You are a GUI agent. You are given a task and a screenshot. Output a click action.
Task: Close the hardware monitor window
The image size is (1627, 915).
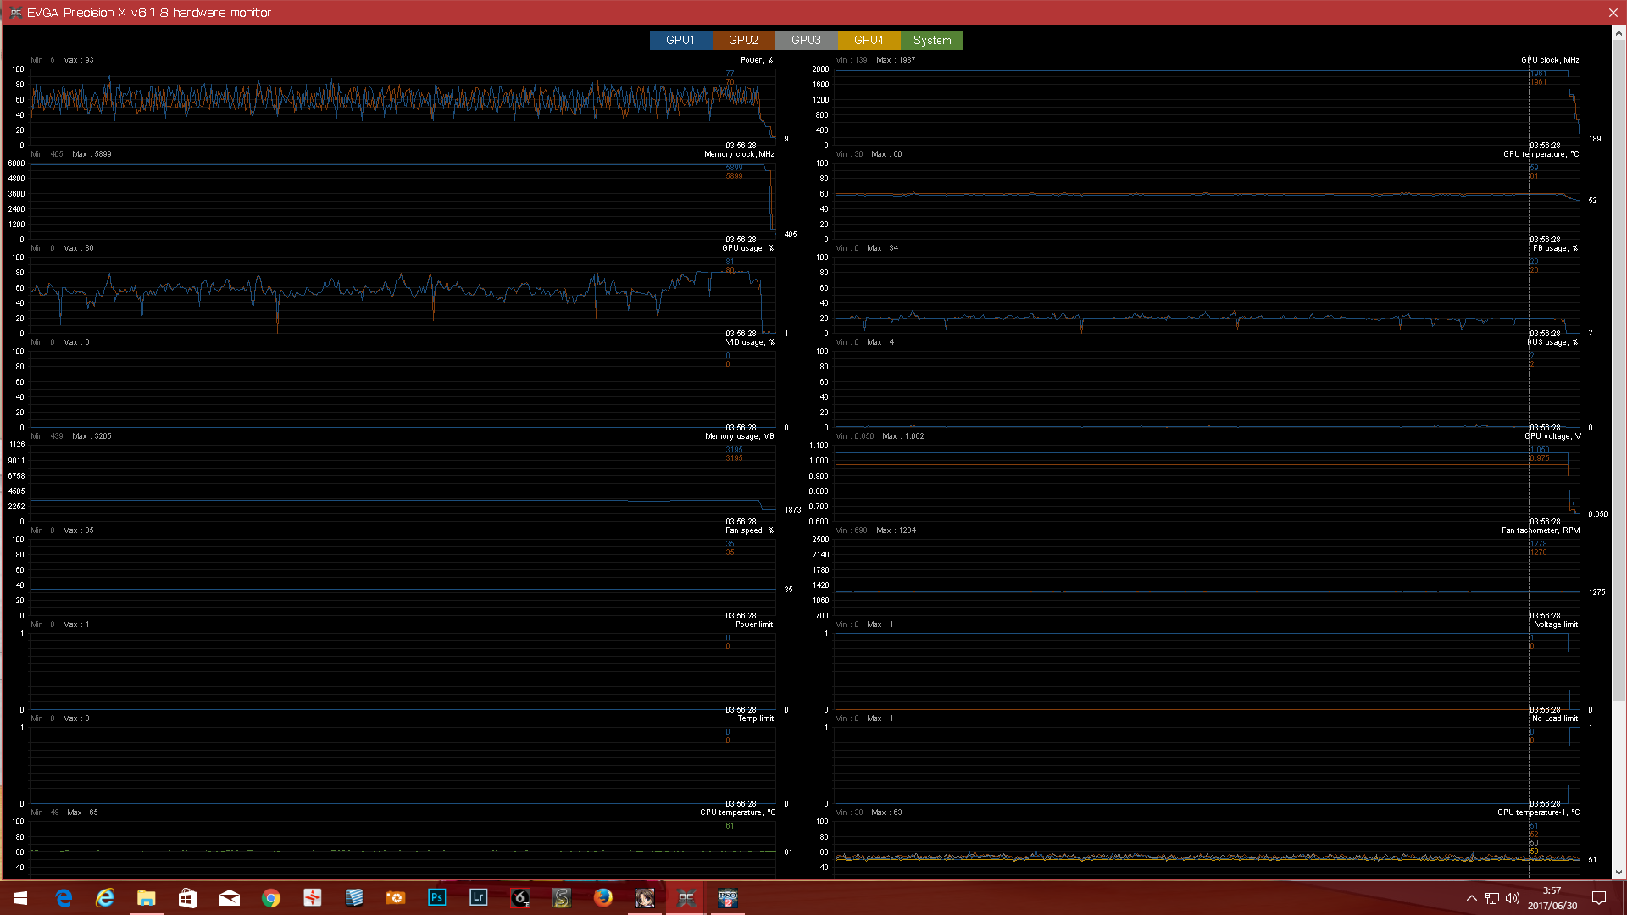[x=1613, y=13]
